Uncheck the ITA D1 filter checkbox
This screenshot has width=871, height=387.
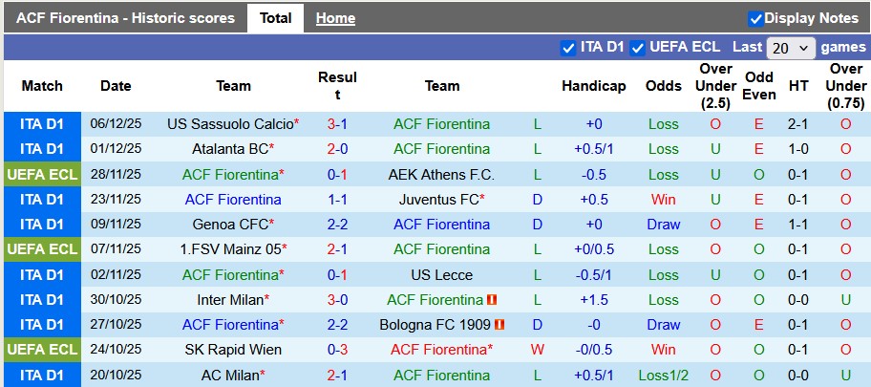[x=568, y=47]
